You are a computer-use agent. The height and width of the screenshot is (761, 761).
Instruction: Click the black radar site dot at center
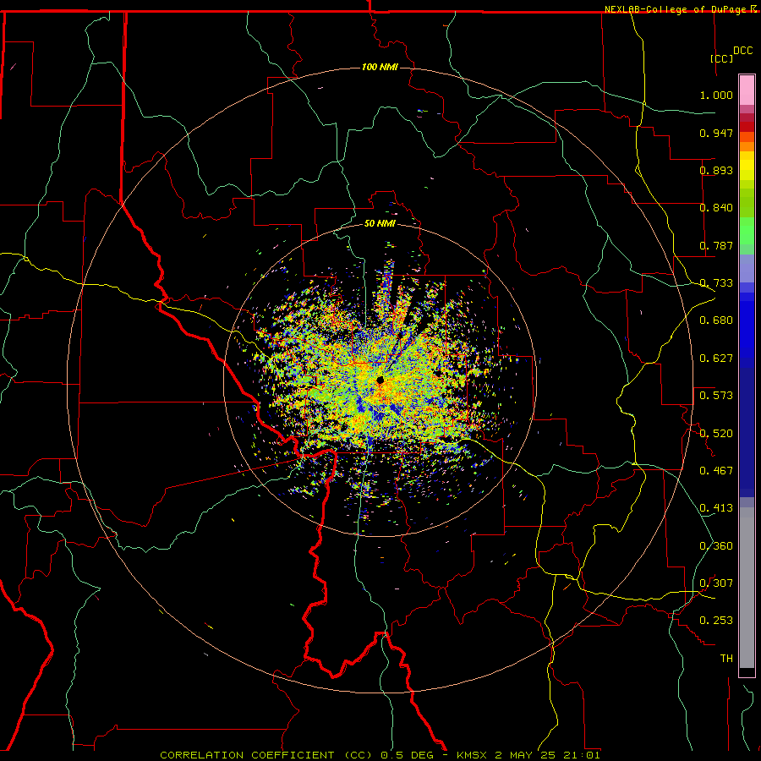point(380,380)
